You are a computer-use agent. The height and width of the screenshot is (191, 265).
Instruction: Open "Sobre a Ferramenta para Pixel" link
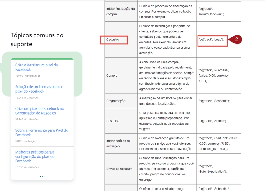42,133
